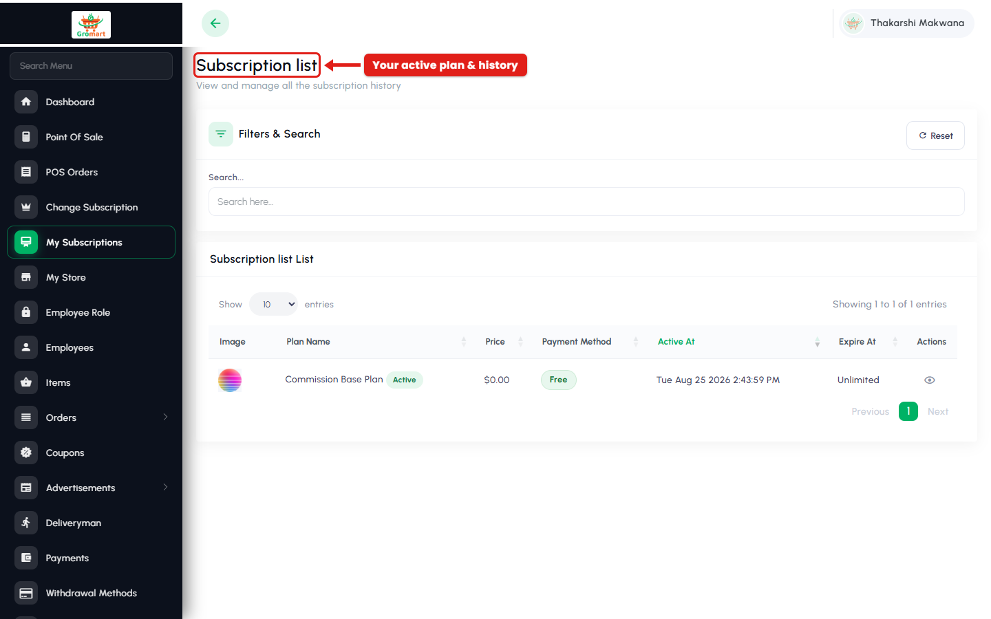Open the entries per page dropdown

(x=273, y=304)
